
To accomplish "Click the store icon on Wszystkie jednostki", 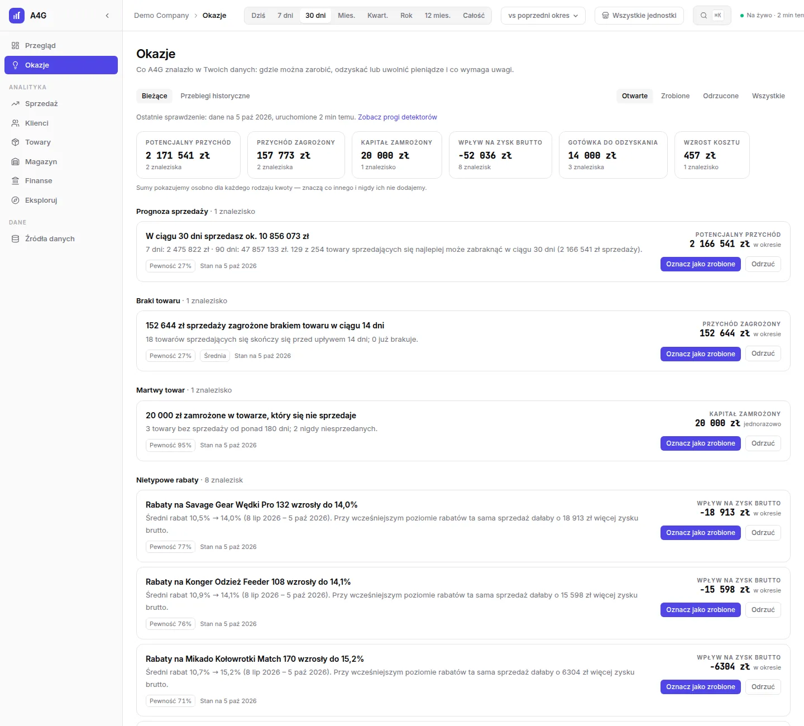I will point(605,16).
